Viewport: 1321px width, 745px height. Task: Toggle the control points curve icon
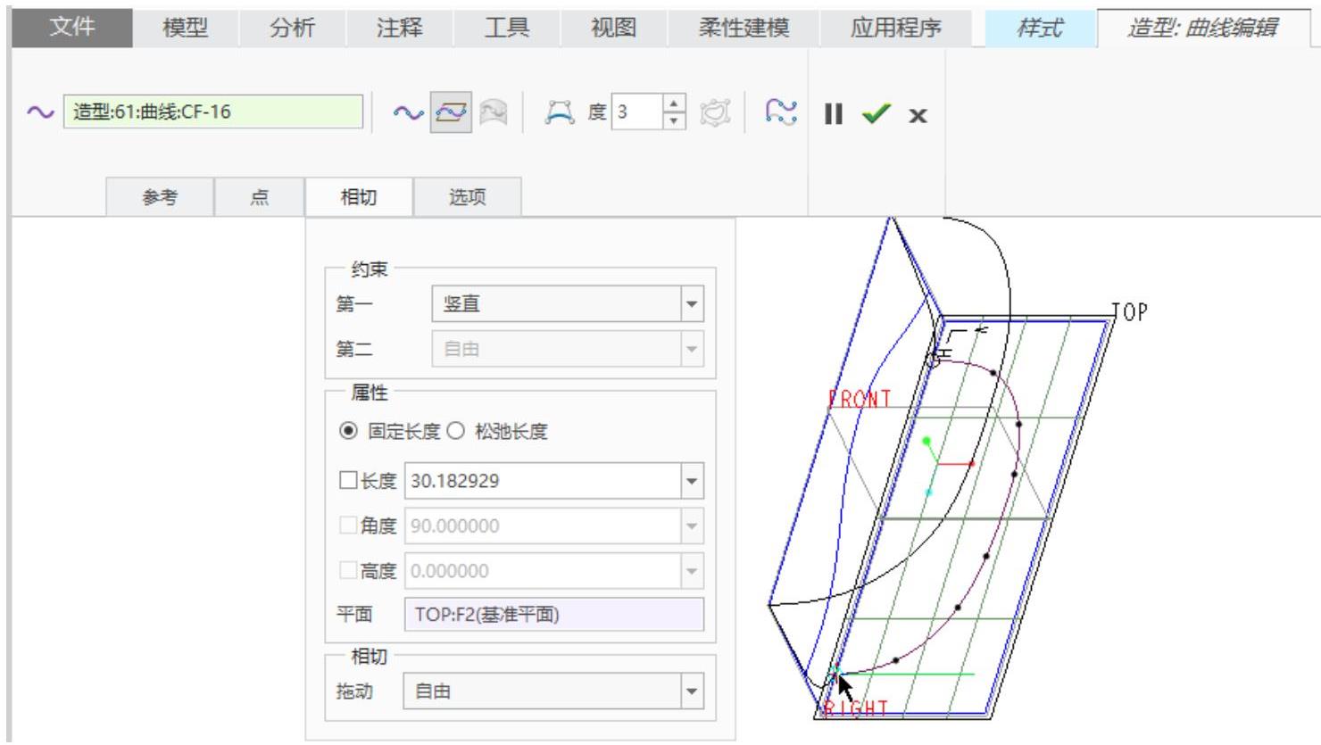coord(561,112)
